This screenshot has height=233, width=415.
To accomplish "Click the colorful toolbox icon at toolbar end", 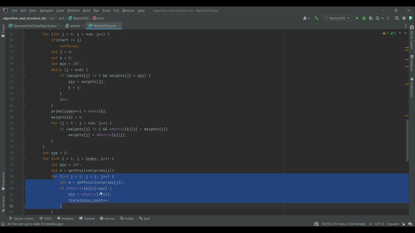I will pyautogui.click(x=411, y=18).
